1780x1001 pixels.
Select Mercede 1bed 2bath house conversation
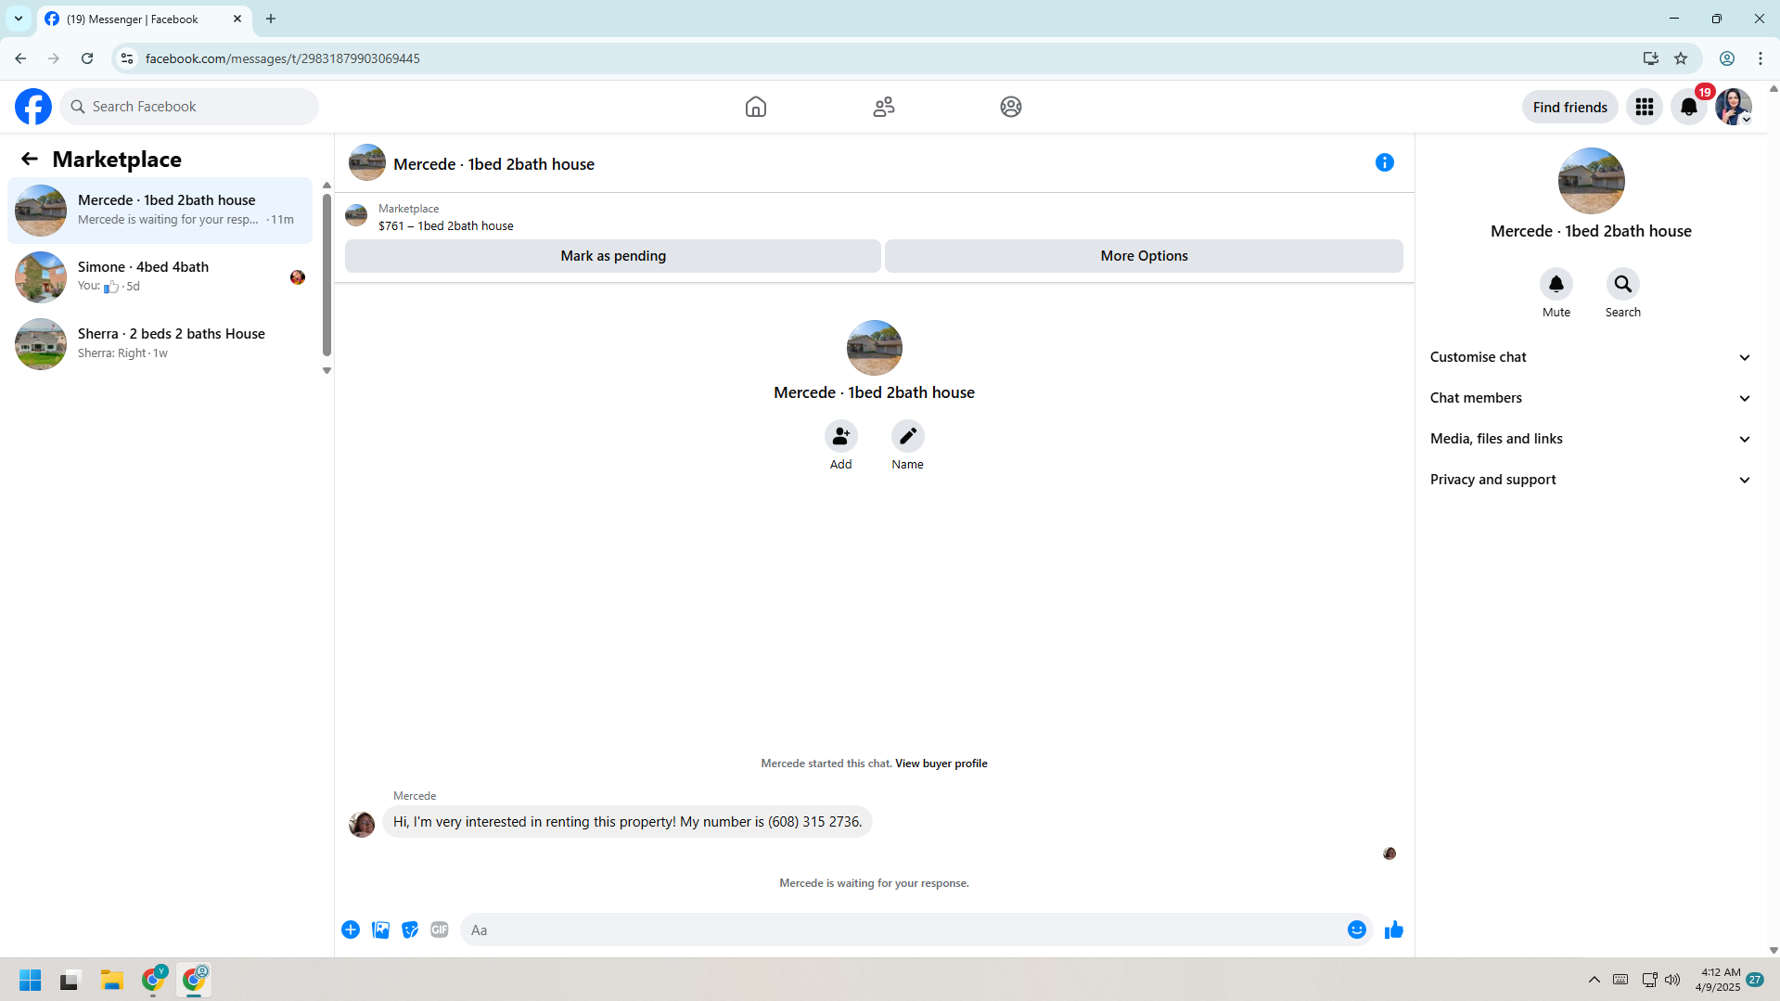click(160, 211)
